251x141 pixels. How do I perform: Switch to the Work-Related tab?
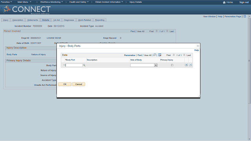pos(85,20)
